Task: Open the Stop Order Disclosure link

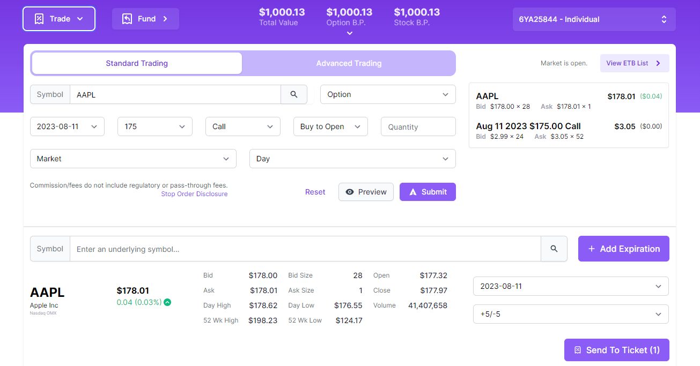Action: [x=194, y=194]
